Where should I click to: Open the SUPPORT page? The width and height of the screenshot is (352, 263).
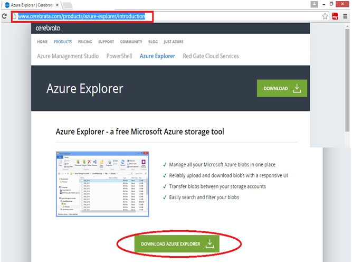106,42
